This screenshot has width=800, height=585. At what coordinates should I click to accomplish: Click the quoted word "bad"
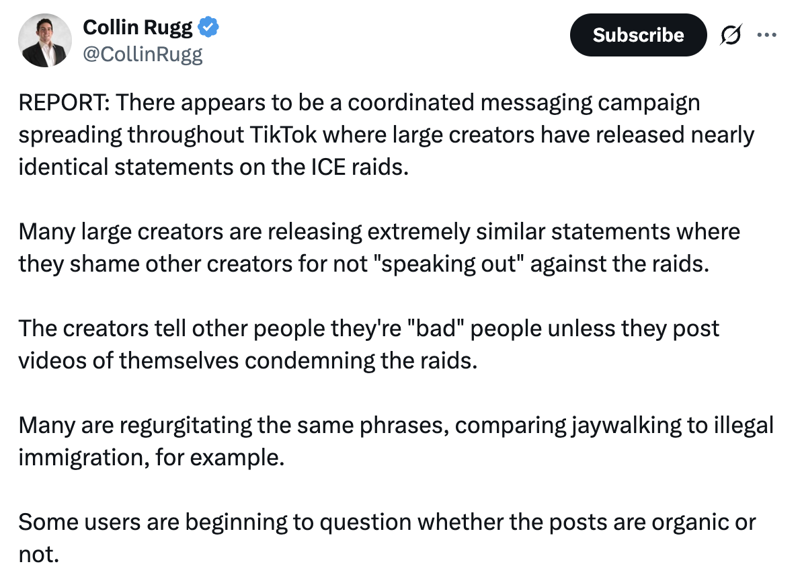436,328
